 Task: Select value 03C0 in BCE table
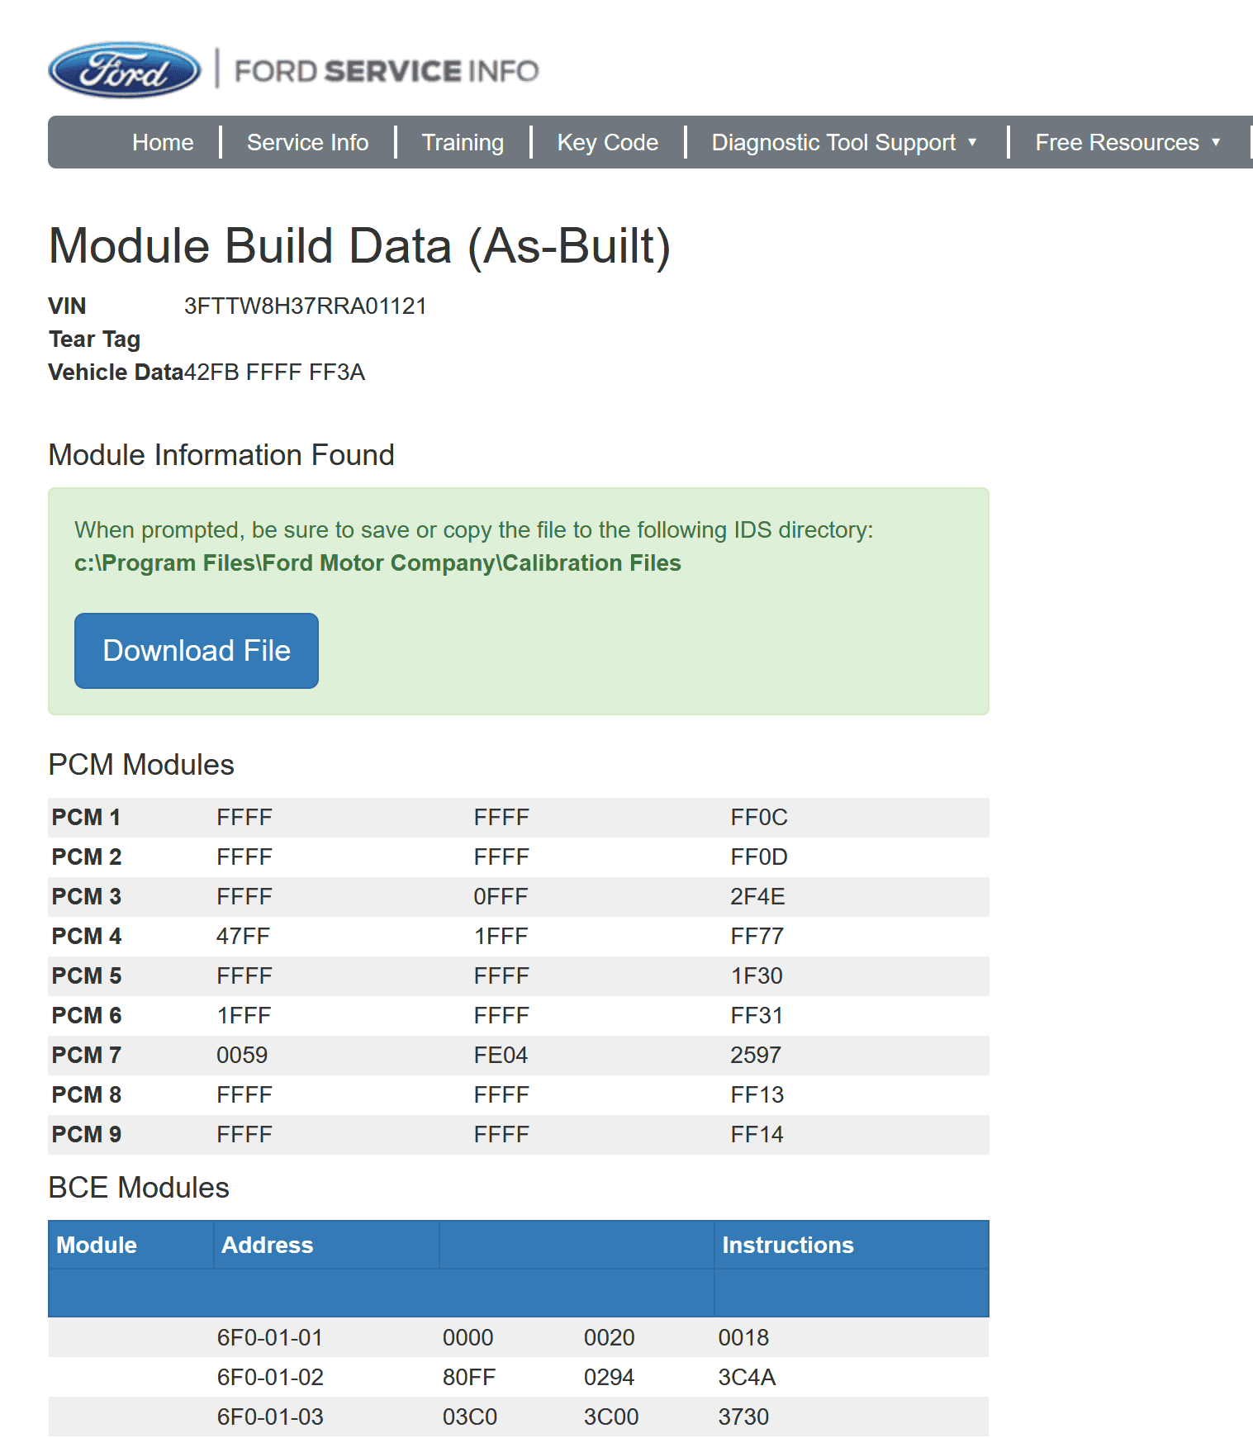point(470,1417)
